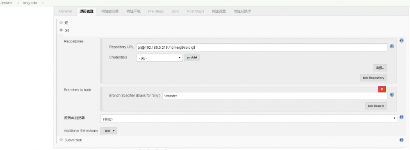This screenshot has width=410, height=150.
Task: Switch to the 源码管理 tab
Action: click(87, 11)
